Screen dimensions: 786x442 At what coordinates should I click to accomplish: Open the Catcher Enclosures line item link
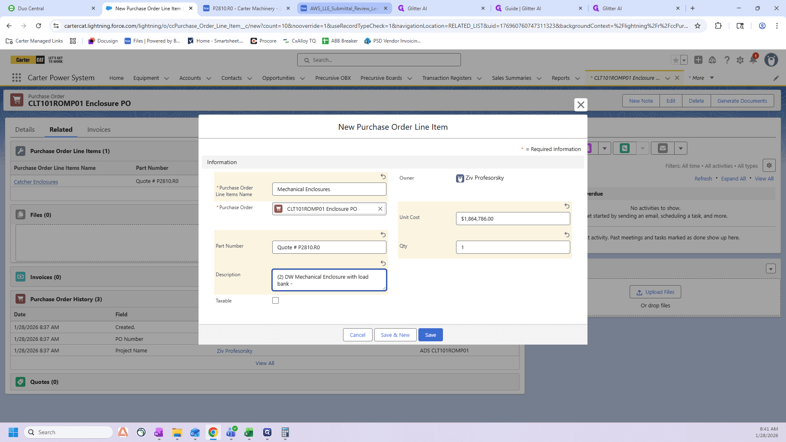coord(36,182)
